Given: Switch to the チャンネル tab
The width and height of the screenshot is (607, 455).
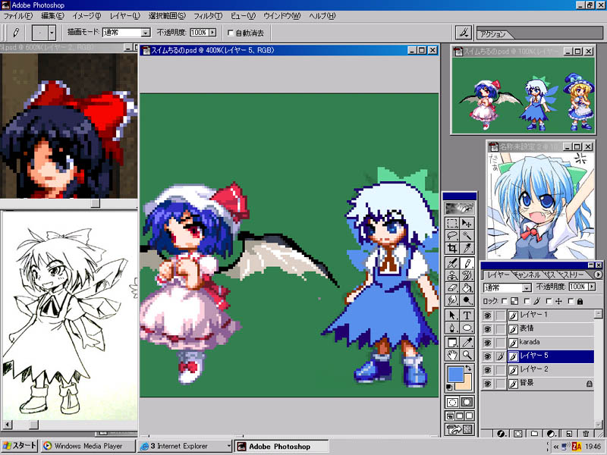Looking at the screenshot, I should point(527,275).
